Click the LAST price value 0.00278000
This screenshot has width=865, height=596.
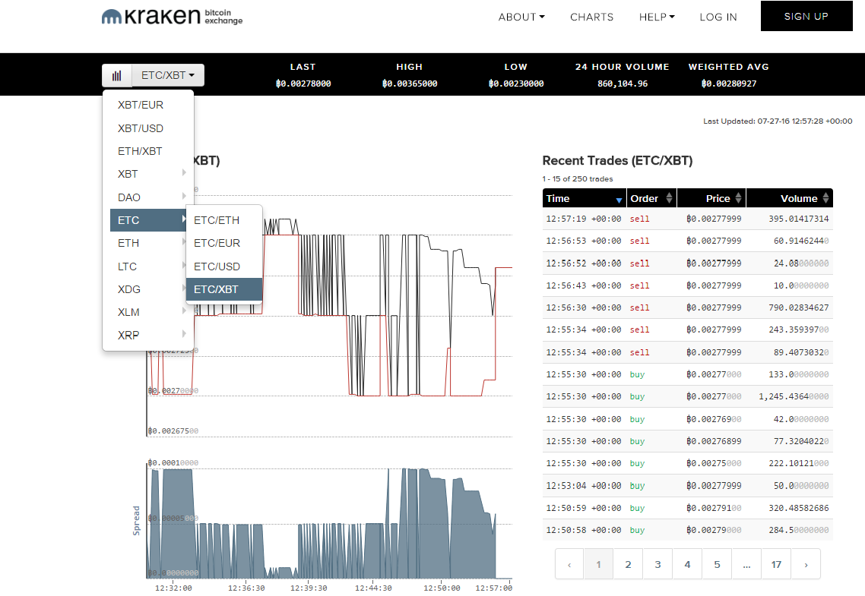coord(303,84)
